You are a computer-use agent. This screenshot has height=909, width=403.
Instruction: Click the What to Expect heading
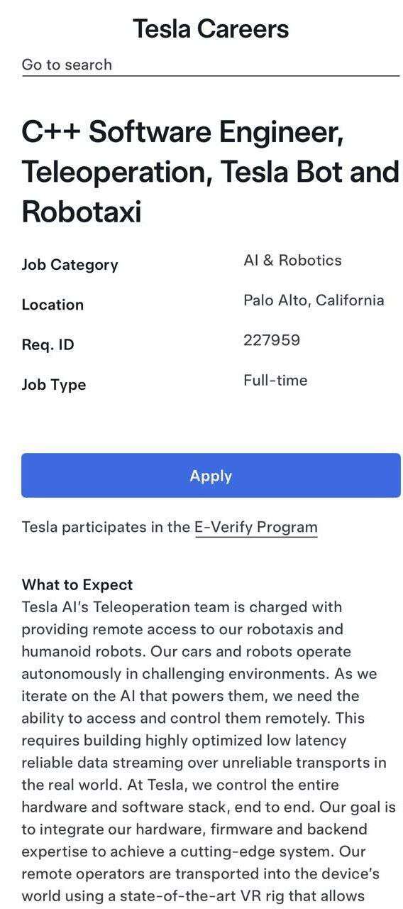pyautogui.click(x=77, y=585)
